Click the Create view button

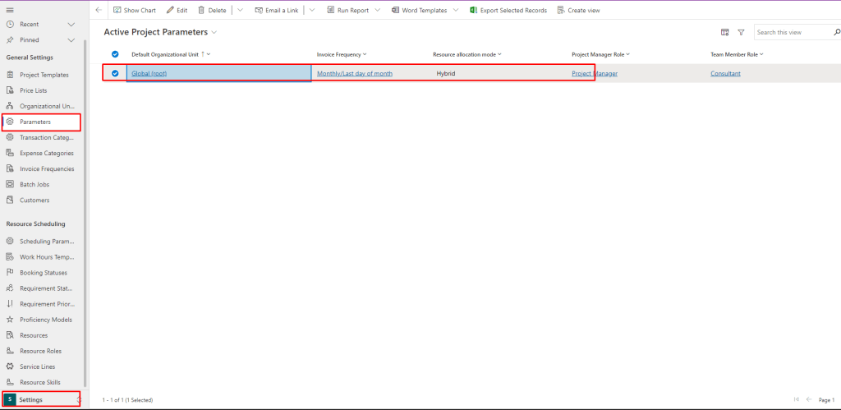[578, 11]
